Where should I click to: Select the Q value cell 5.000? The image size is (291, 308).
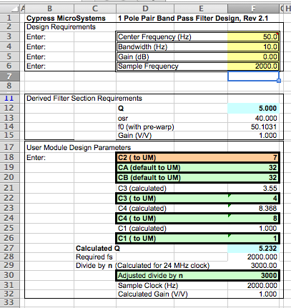tap(253, 108)
